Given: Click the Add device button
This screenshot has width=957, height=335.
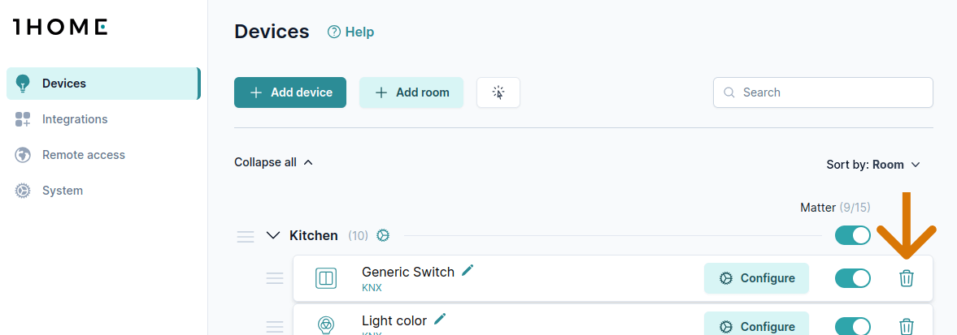Looking at the screenshot, I should [x=290, y=92].
